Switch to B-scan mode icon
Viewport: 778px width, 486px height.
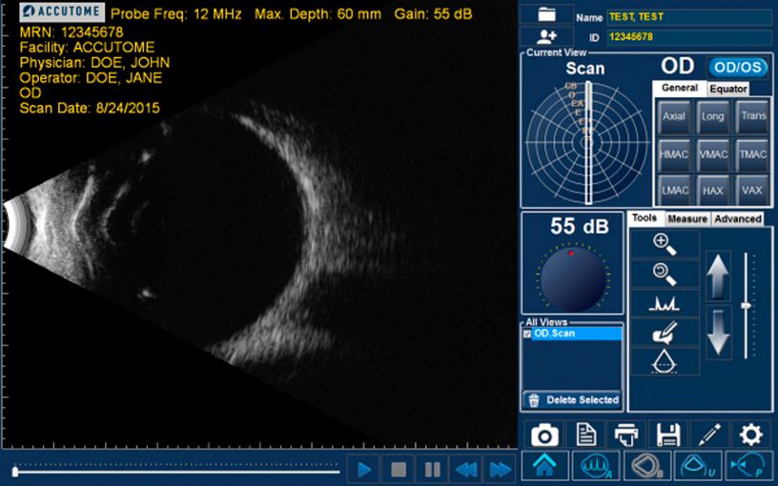pyautogui.click(x=647, y=466)
